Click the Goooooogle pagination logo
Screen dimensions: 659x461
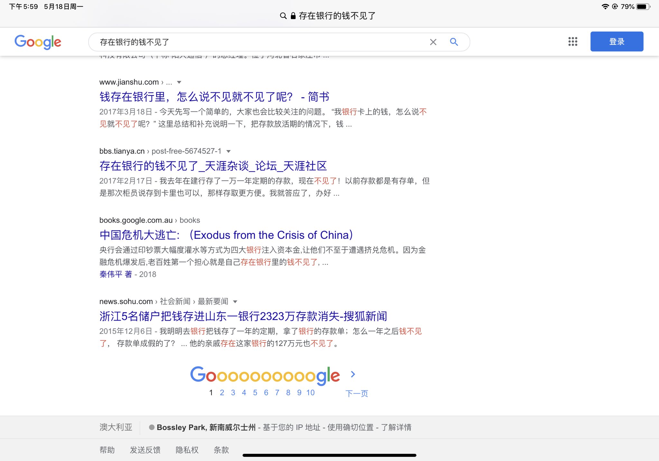coord(265,375)
